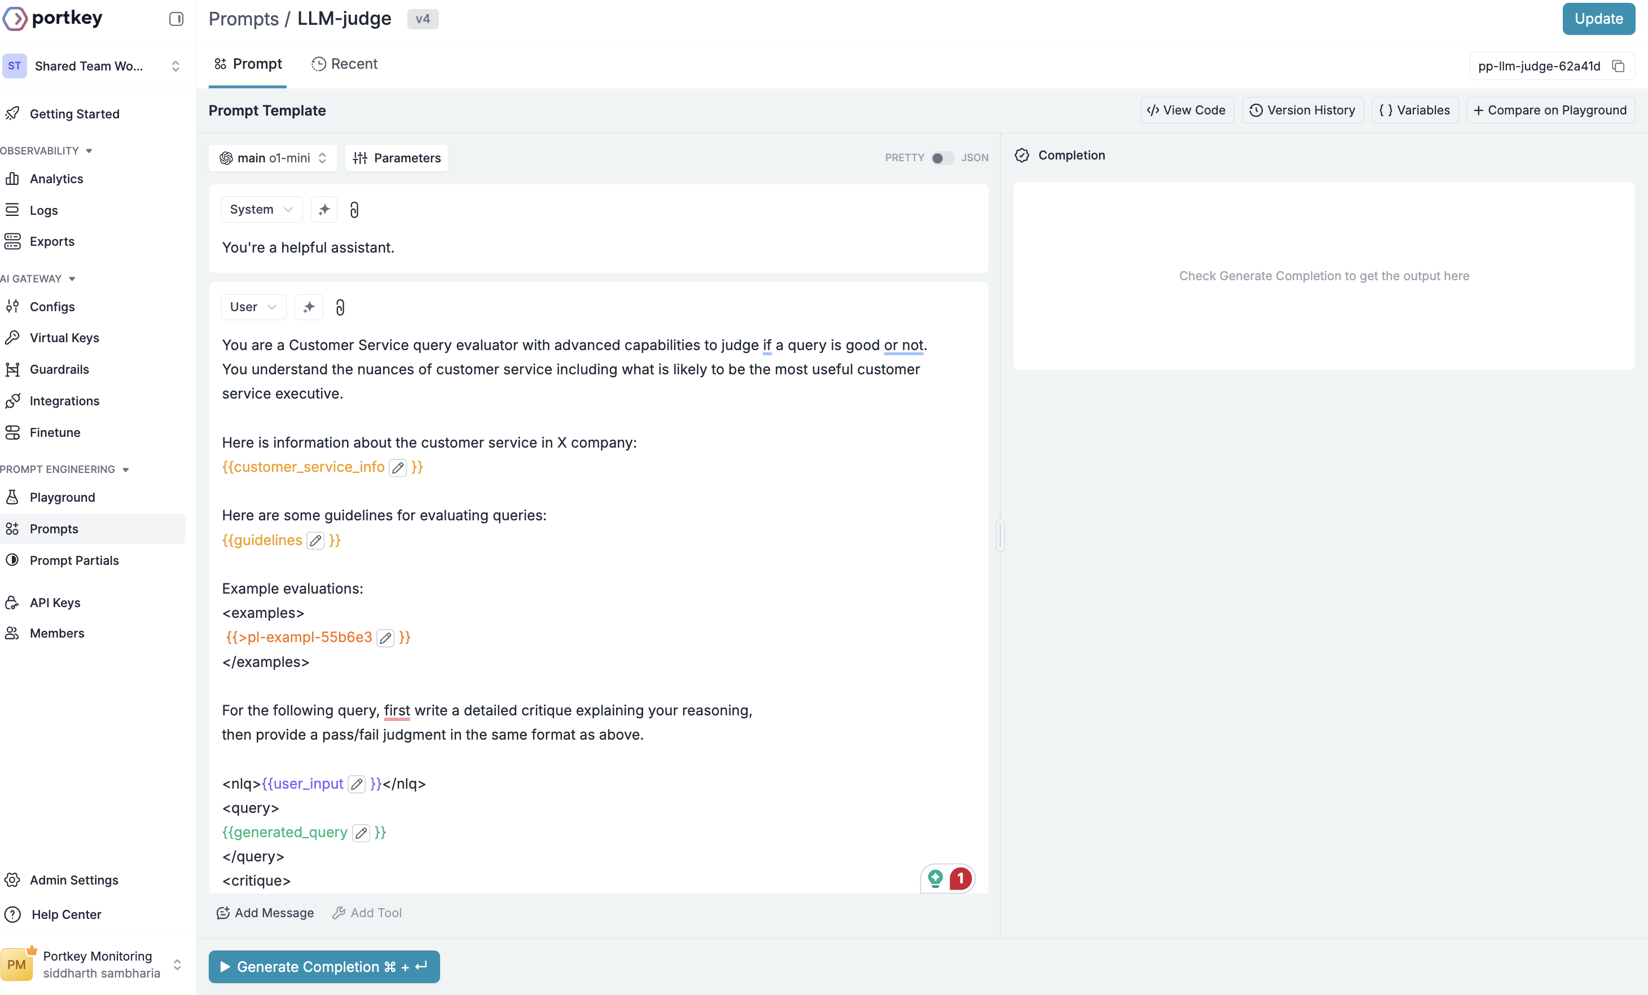This screenshot has height=995, width=1648.
Task: Click the panel divider handle
Action: [1000, 535]
